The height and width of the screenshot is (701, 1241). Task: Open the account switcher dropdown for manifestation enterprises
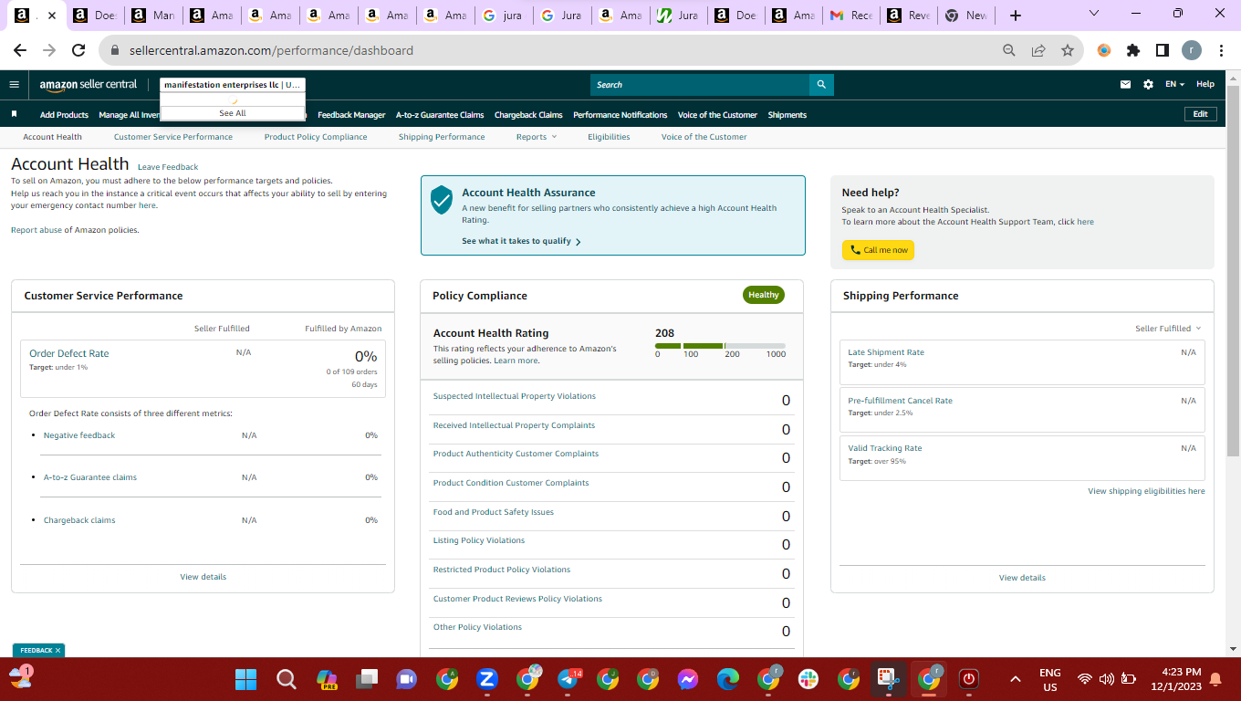pos(233,85)
